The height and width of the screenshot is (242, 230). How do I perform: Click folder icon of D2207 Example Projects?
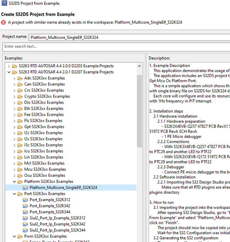coord(15,72)
